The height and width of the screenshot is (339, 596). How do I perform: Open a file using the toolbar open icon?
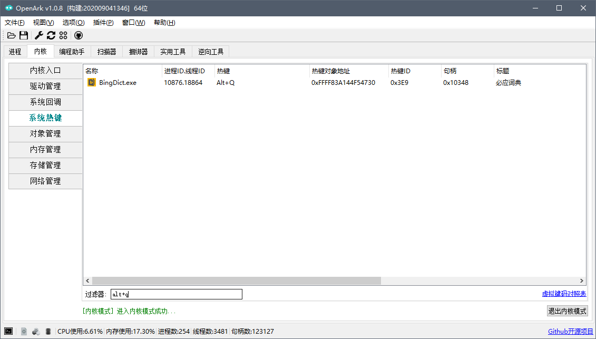(x=12, y=35)
